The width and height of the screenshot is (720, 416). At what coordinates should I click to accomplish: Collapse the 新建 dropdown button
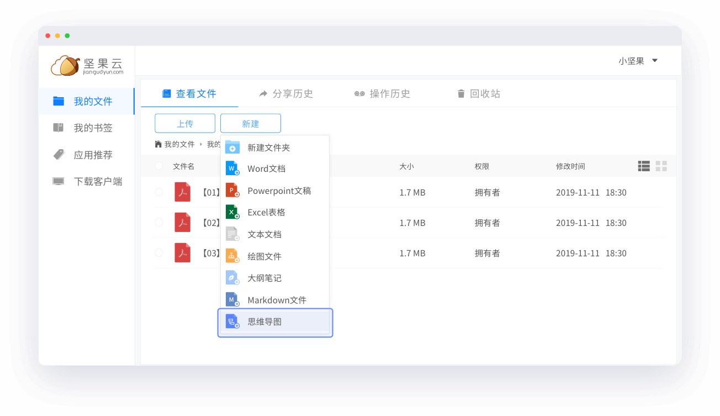click(x=250, y=124)
